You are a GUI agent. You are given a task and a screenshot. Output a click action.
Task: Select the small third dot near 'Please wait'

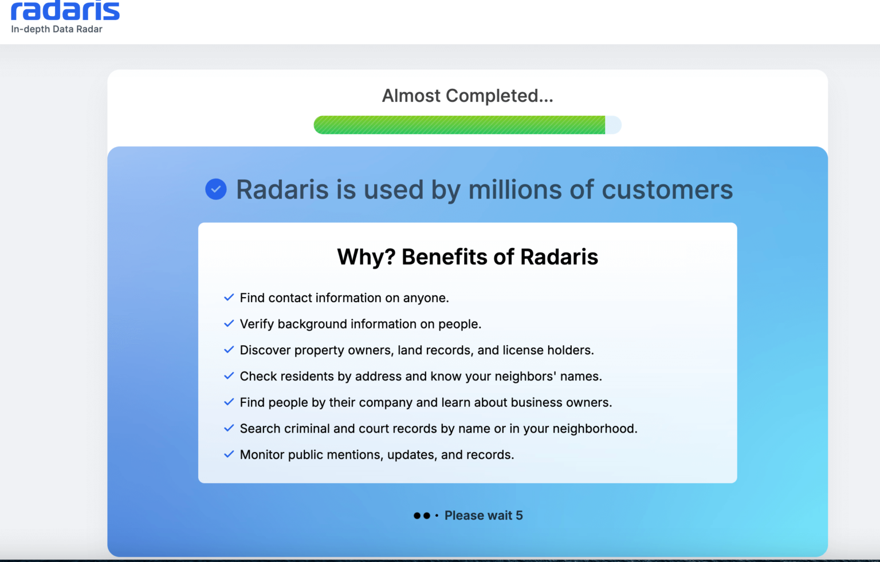(437, 515)
